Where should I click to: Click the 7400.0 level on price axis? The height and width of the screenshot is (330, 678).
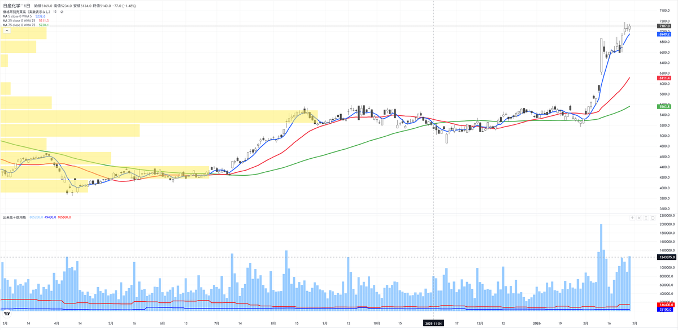(x=664, y=11)
